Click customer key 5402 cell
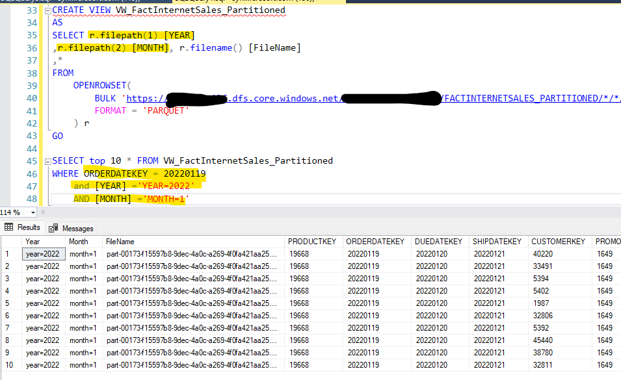This screenshot has width=621, height=380. (x=560, y=291)
